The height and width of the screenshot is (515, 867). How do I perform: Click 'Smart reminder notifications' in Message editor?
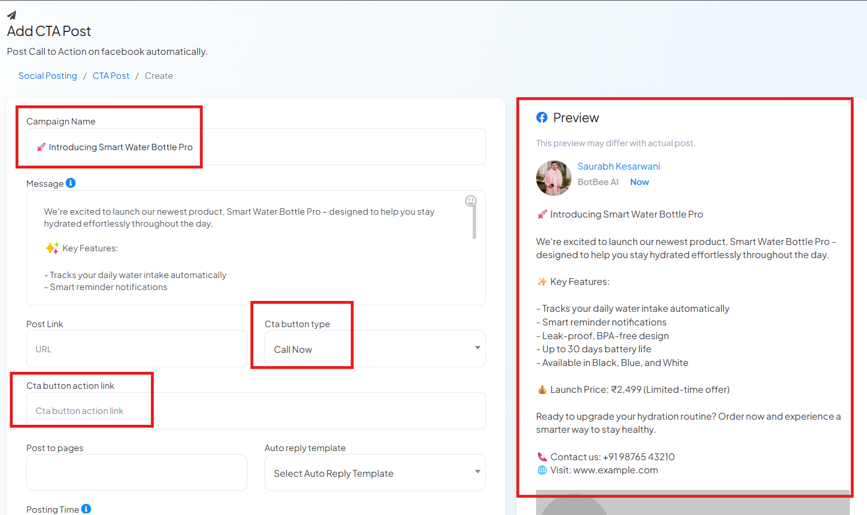tap(106, 287)
